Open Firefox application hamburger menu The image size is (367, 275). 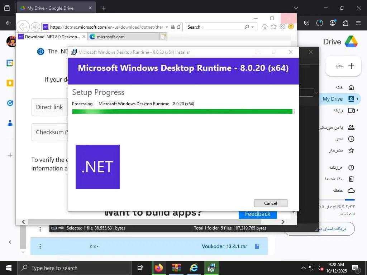[x=358, y=23]
